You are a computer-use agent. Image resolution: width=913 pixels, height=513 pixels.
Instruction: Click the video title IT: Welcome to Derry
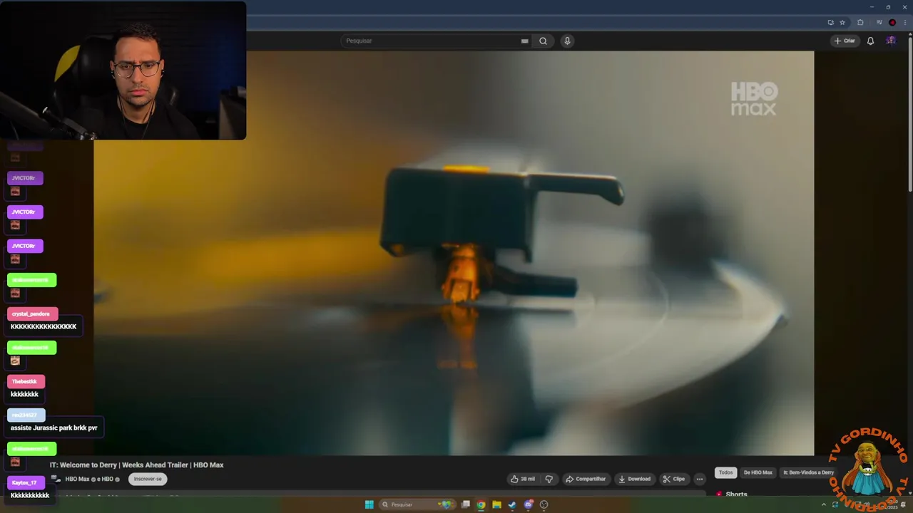click(136, 465)
